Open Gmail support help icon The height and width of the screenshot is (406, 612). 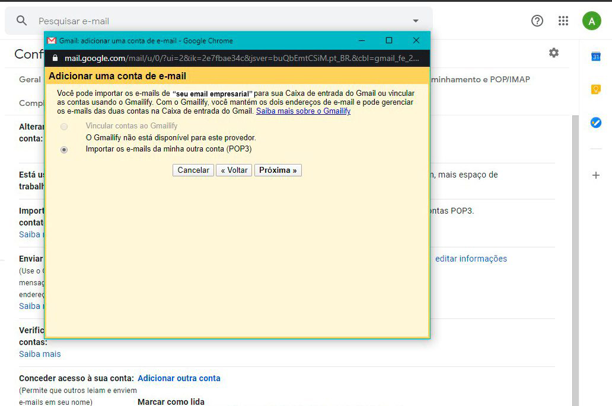coord(537,21)
